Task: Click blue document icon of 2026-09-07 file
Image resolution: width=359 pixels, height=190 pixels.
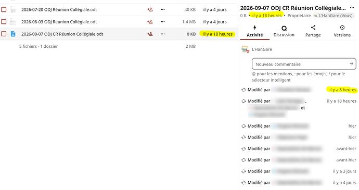Action: [13, 34]
